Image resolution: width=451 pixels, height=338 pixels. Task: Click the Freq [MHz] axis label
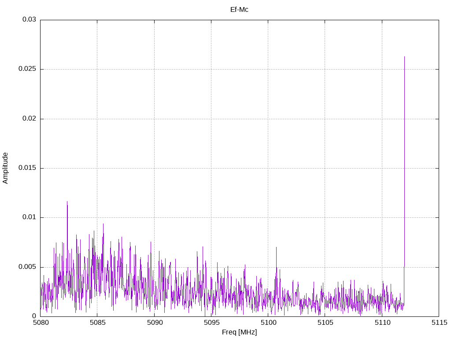pyautogui.click(x=239, y=332)
